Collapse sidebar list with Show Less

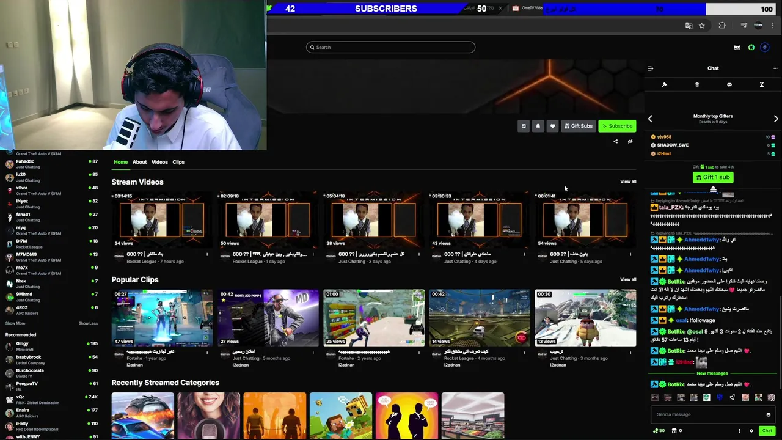click(x=88, y=323)
